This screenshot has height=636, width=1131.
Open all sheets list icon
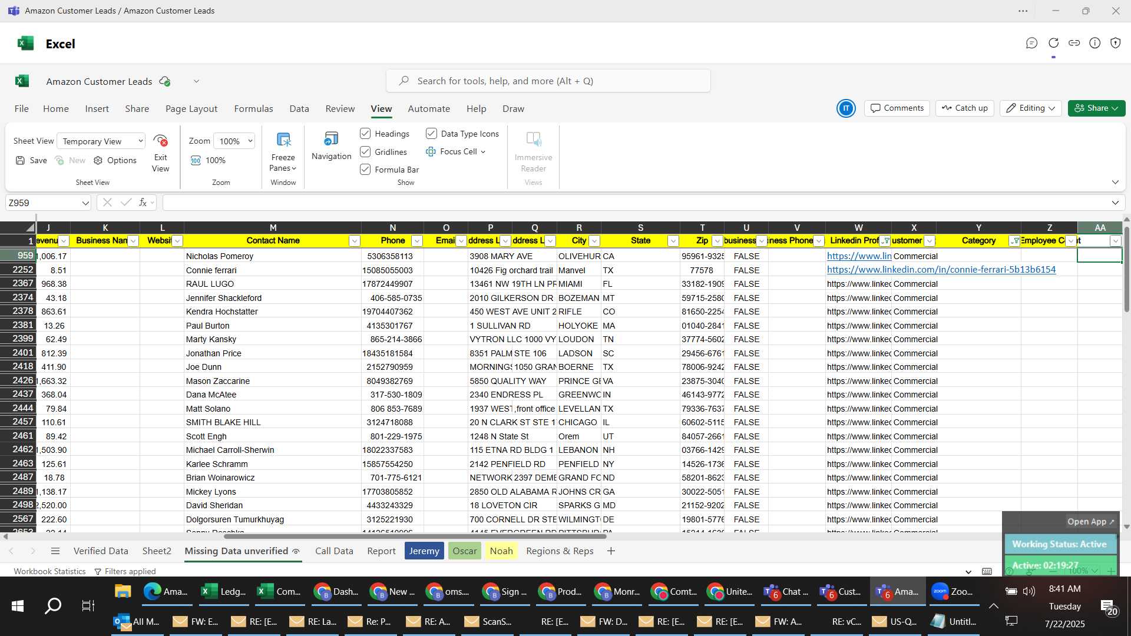[55, 551]
